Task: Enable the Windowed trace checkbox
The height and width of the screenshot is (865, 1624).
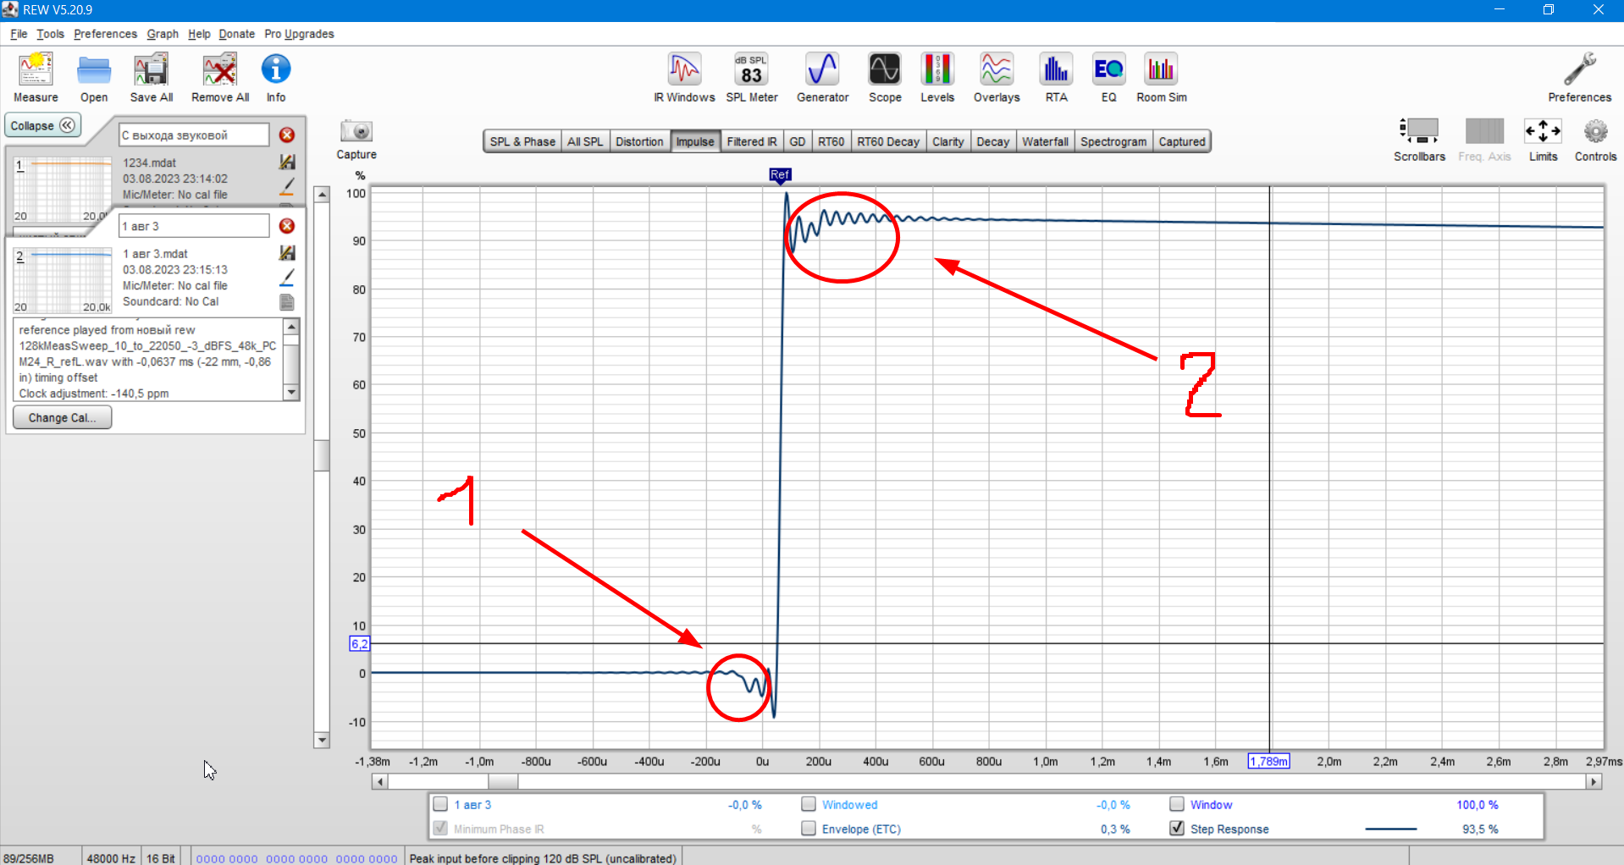Action: tap(809, 804)
